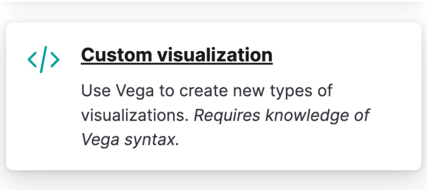Image resolution: width=427 pixels, height=190 pixels.
Task: Click the underlined Custom visualization heading
Action: (176, 55)
